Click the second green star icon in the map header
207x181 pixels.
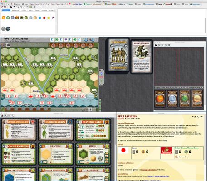click(74, 40)
